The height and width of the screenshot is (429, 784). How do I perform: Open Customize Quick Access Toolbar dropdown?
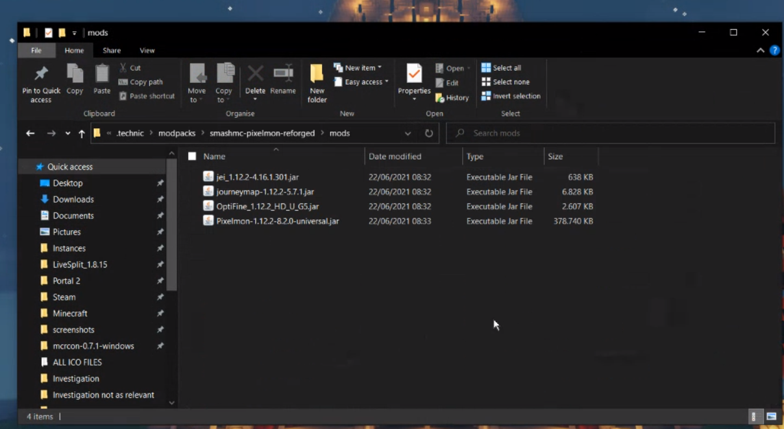[75, 32]
